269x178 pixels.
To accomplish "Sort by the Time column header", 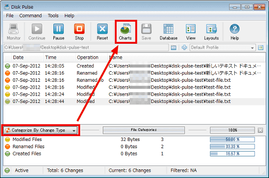I will pyautogui.click(x=60, y=57).
